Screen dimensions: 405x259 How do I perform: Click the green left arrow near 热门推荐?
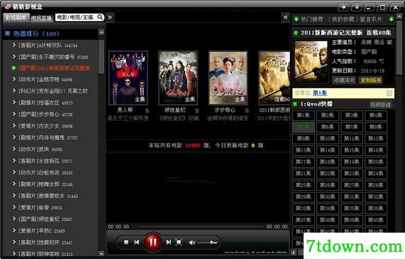(x=297, y=19)
